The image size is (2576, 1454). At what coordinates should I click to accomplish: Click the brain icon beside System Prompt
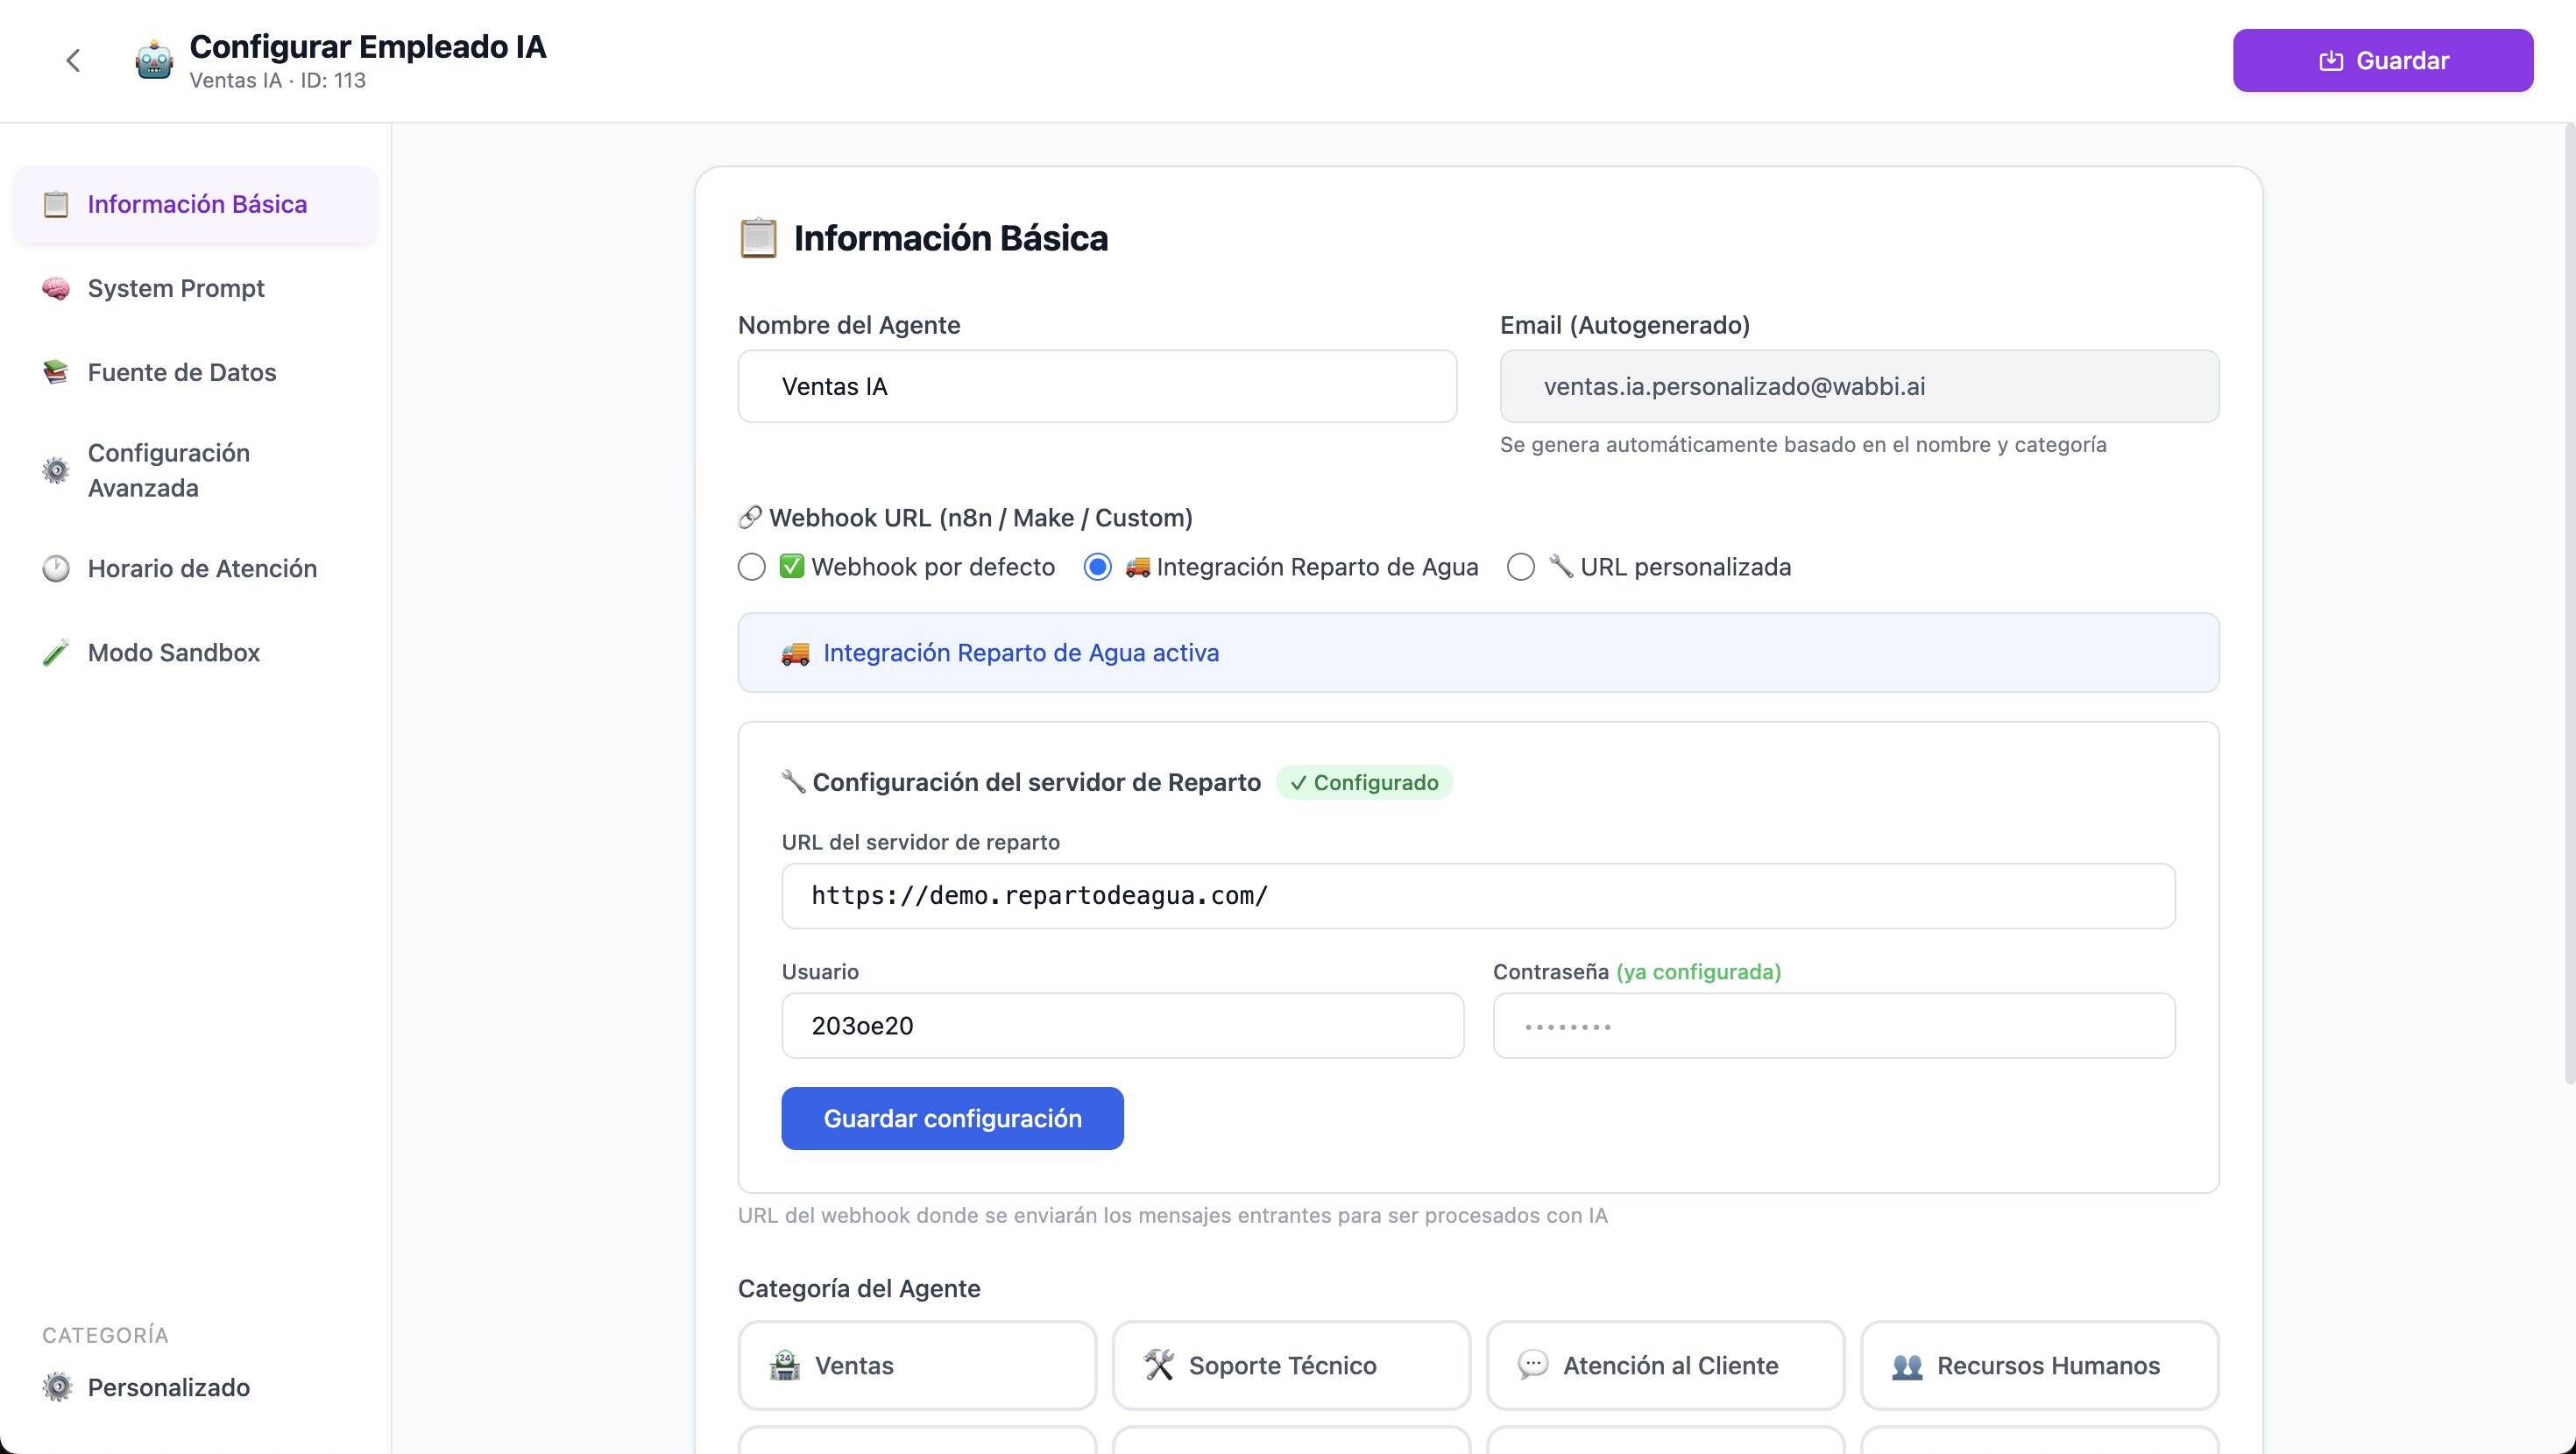[56, 288]
